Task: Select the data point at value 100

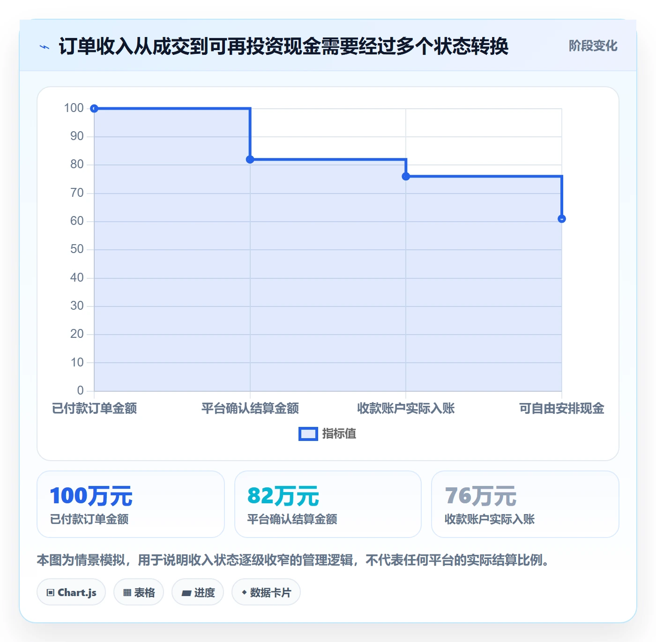Action: tap(94, 109)
